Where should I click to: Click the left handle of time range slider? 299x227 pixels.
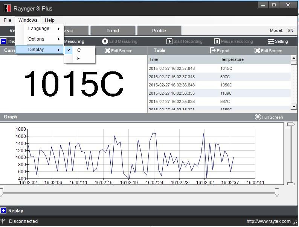pos(1,192)
